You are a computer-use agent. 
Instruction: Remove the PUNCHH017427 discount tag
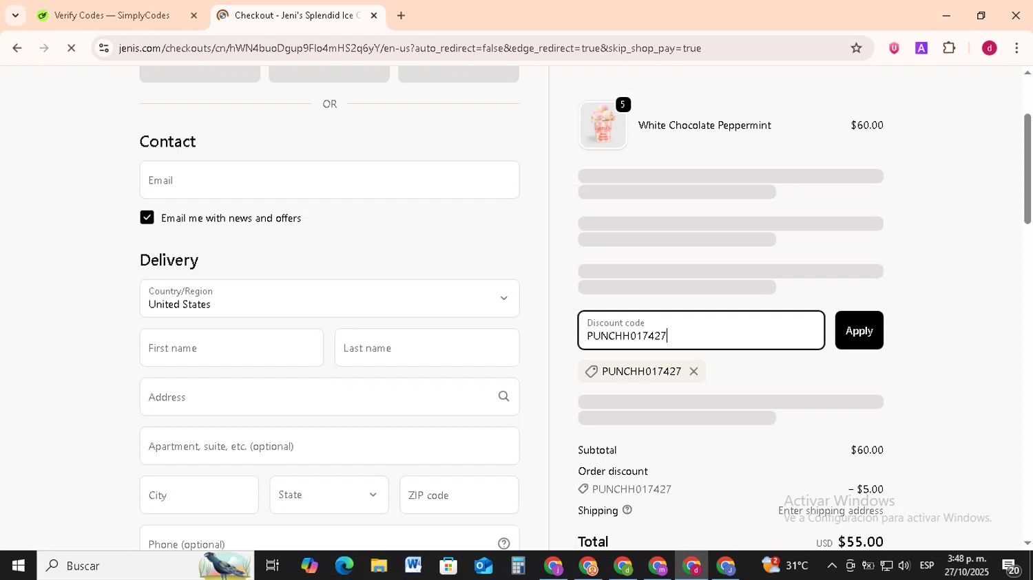coord(693,372)
